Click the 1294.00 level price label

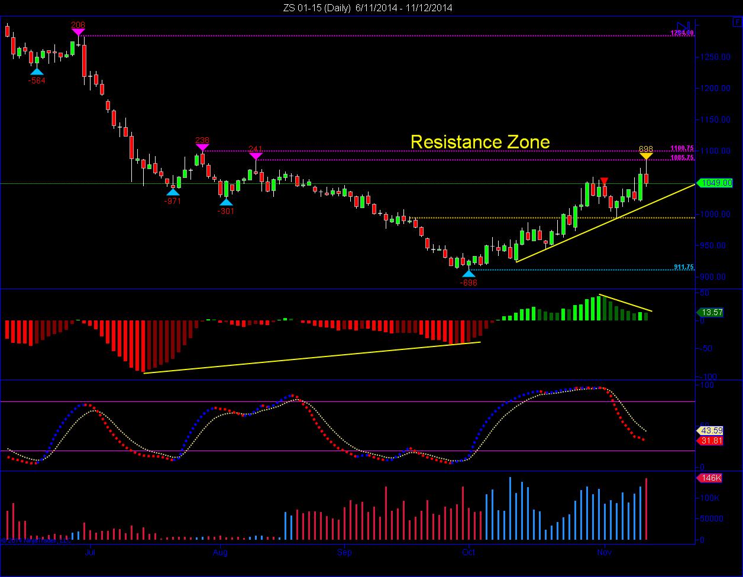(x=682, y=33)
